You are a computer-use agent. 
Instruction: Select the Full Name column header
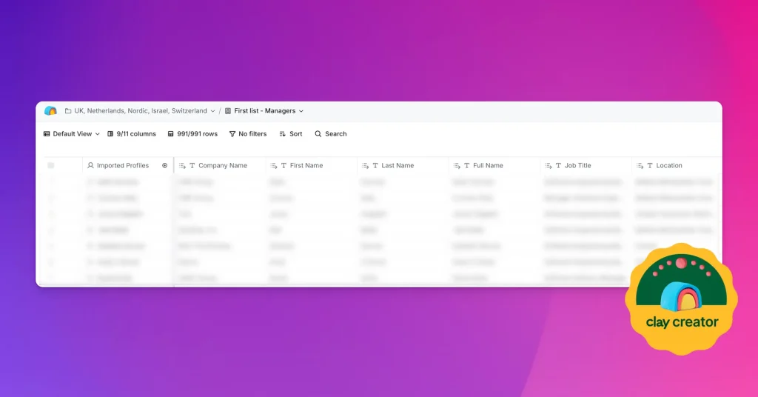pos(488,166)
